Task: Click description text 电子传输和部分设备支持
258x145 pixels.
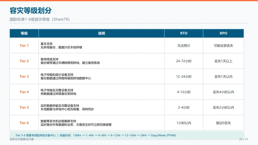Action: tap(57, 75)
